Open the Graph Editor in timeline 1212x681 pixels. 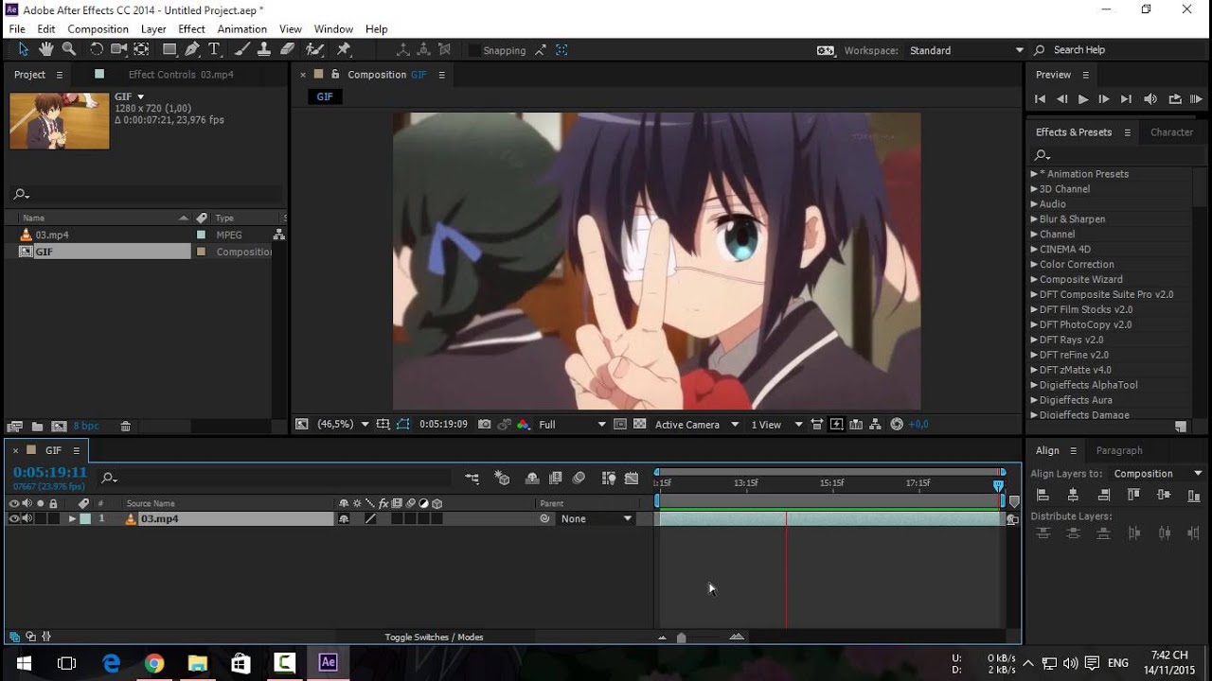pyautogui.click(x=632, y=479)
